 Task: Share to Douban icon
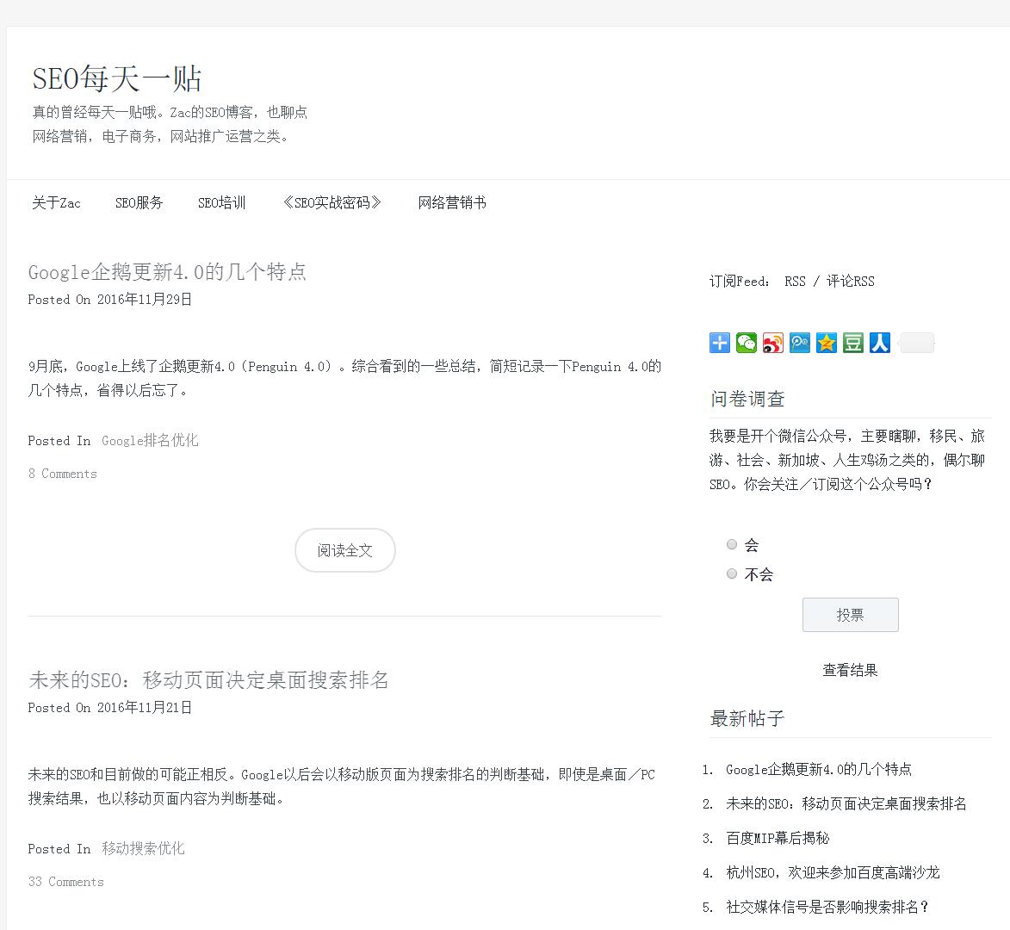[853, 343]
